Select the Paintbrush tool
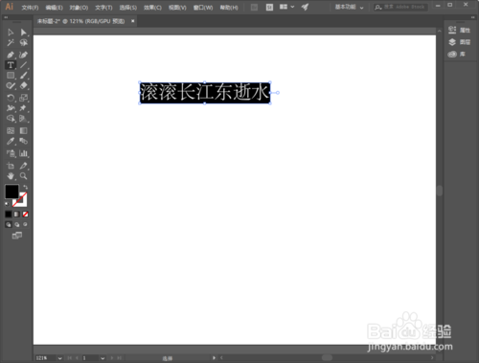Image resolution: width=479 pixels, height=363 pixels. click(x=23, y=76)
